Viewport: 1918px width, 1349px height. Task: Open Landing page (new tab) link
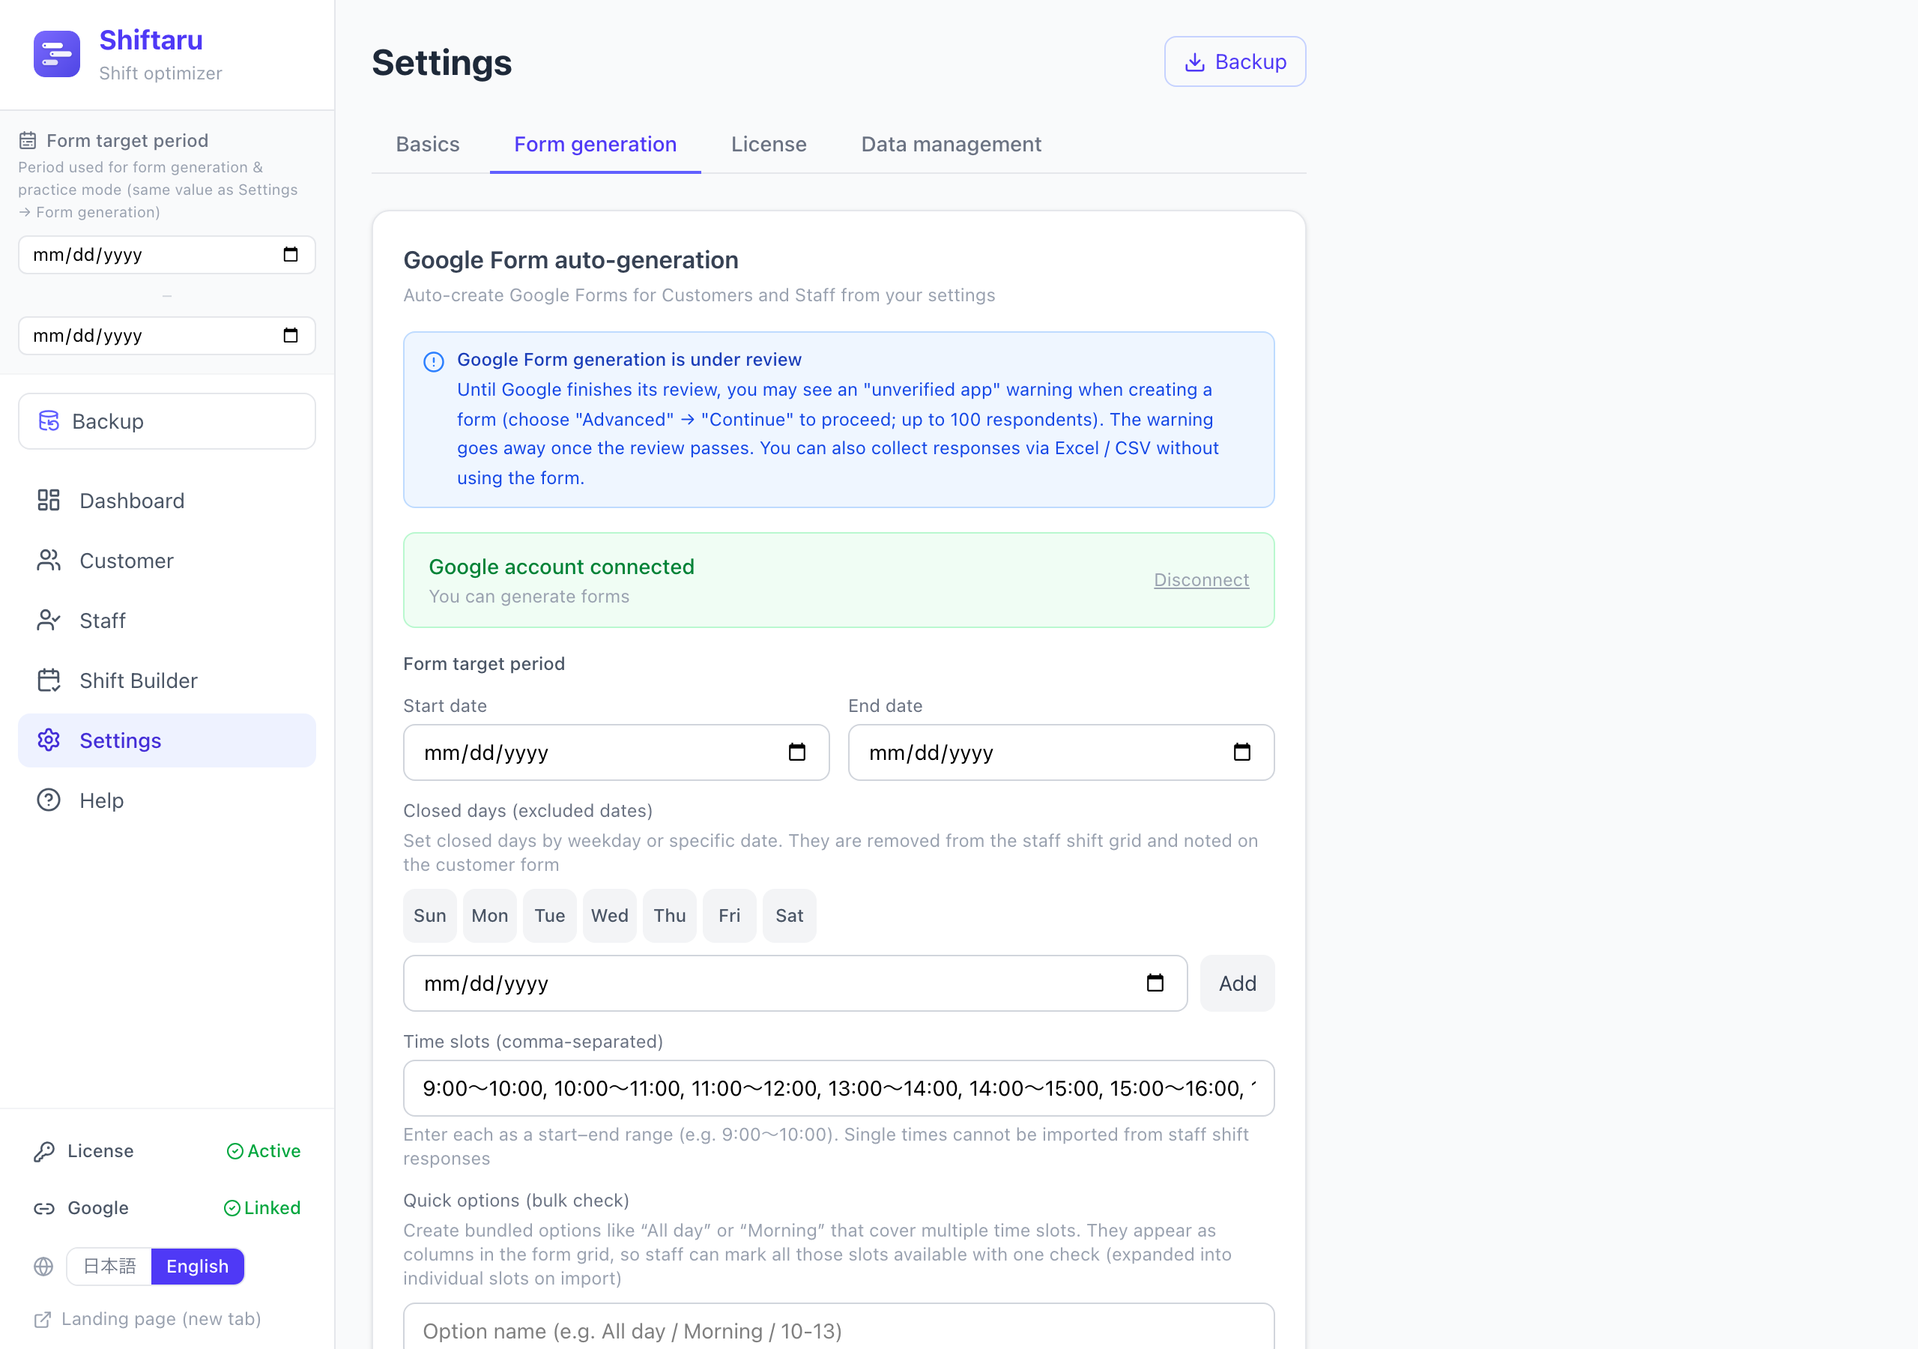tap(148, 1320)
